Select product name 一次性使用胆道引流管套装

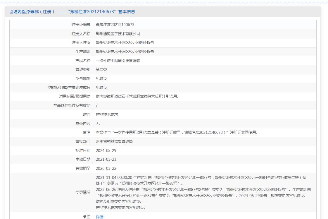pos(118,61)
